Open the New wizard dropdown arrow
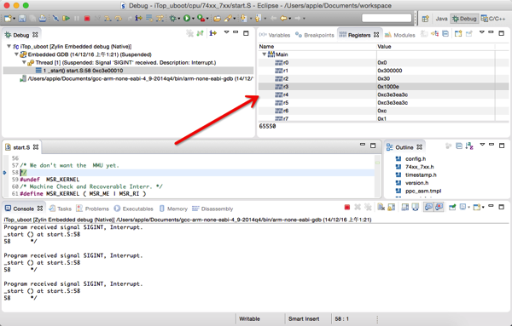Screen dimensions: 512x326 14,19
